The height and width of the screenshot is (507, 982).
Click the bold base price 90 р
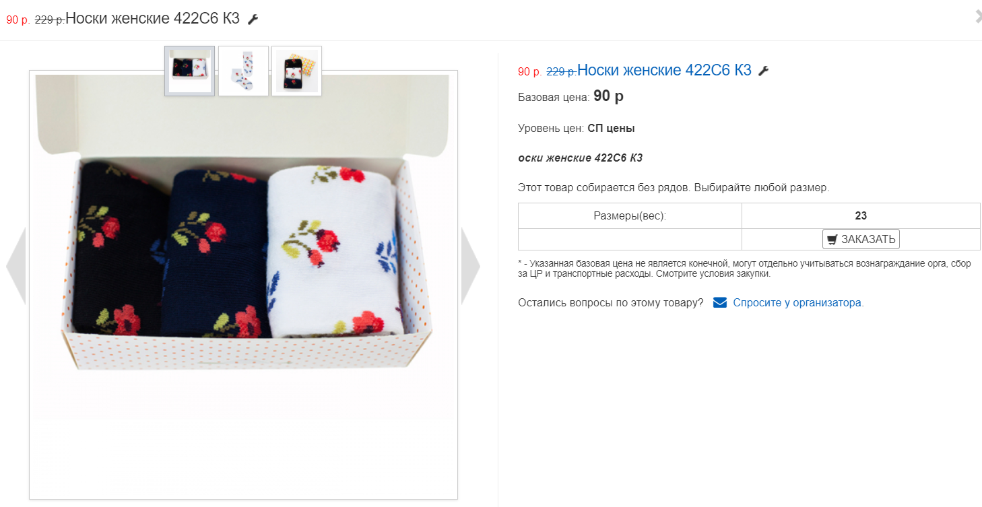pos(608,96)
